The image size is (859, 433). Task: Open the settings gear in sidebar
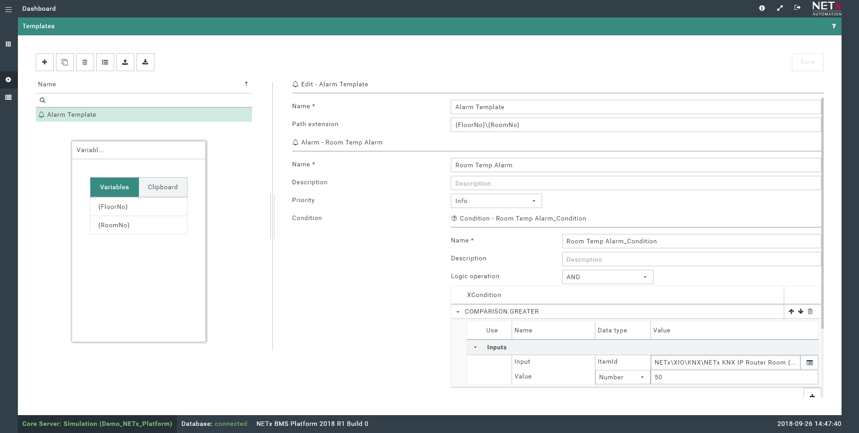pyautogui.click(x=9, y=80)
